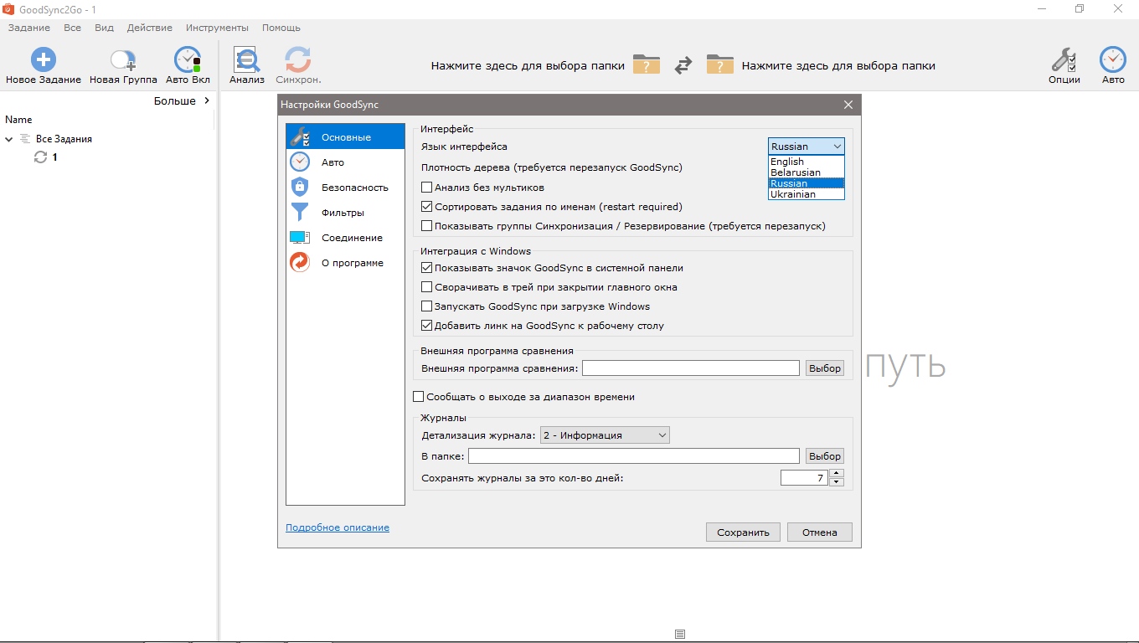The image size is (1139, 643).
Task: Click Выбор for the log folder
Action: pyautogui.click(x=825, y=456)
